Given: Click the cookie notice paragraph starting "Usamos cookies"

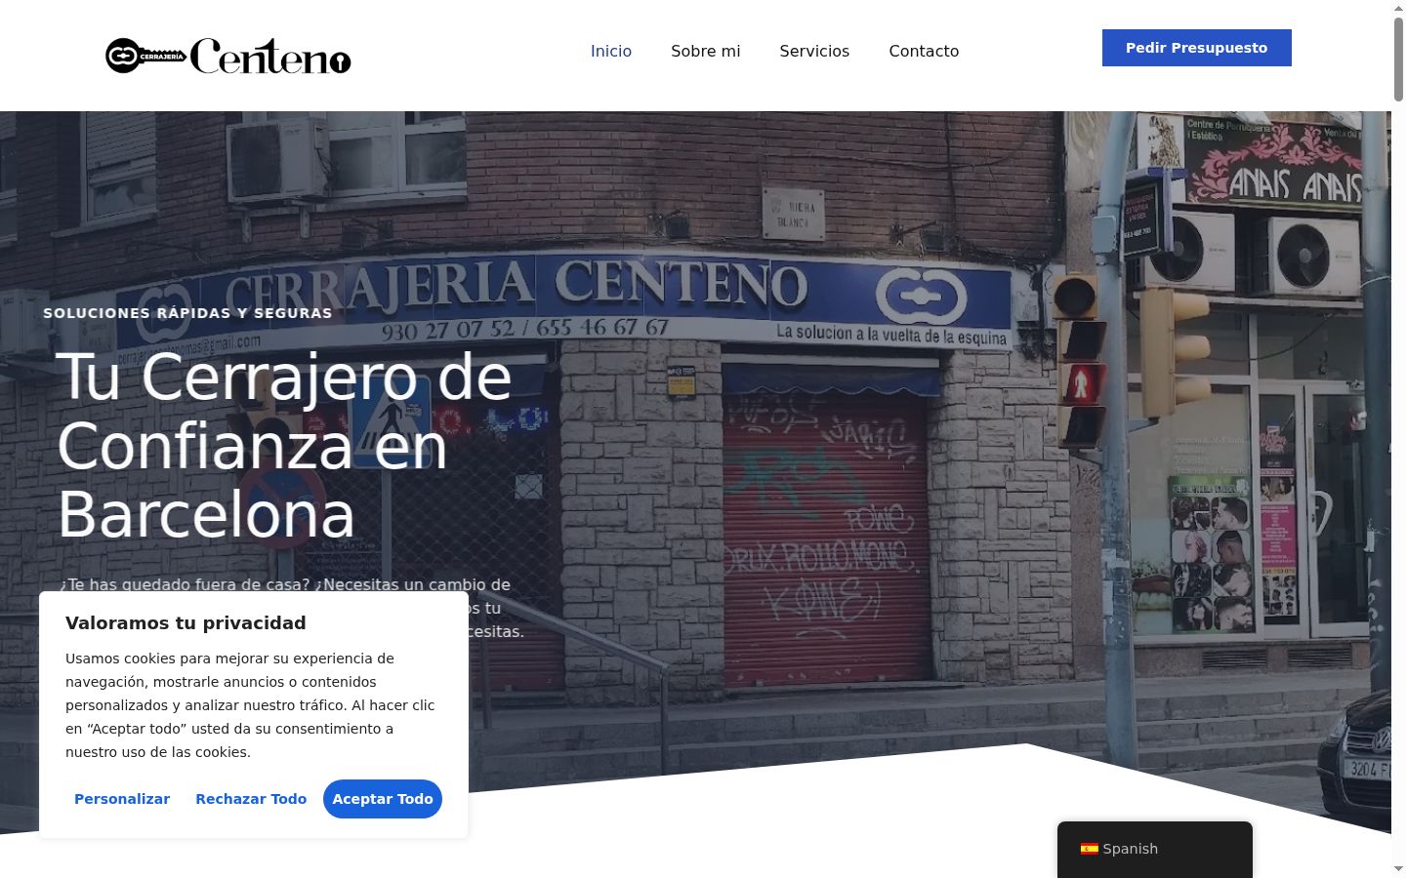Looking at the screenshot, I should coord(250,705).
